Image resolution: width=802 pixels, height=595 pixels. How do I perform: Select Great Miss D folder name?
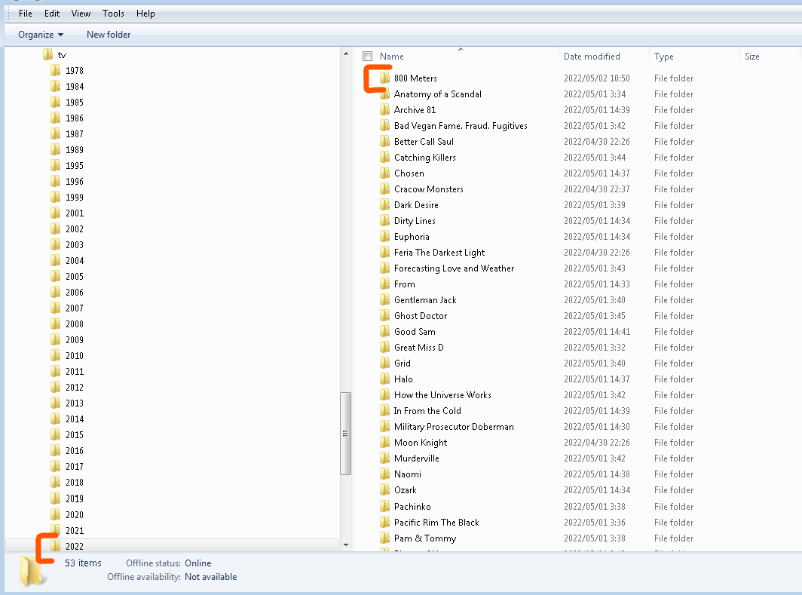pyautogui.click(x=418, y=348)
